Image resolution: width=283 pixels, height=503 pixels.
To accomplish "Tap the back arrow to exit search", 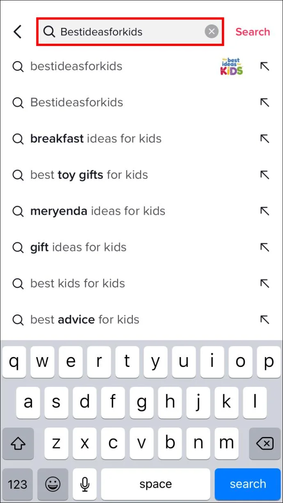I will 18,32.
